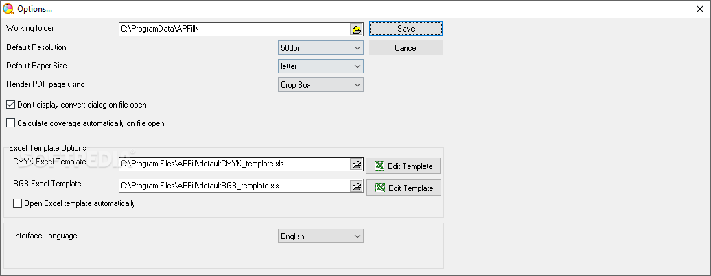
Task: Browse for CMYK Excel Template file
Action: [x=357, y=164]
